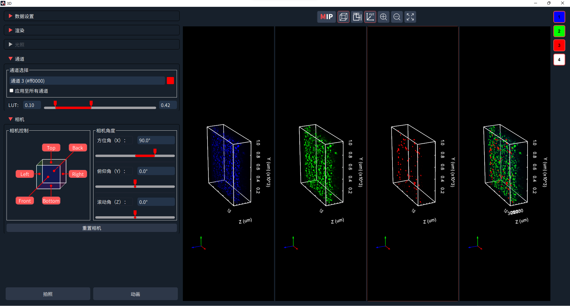Select the red channel 3D viewport
This screenshot has width=570, height=306.
click(413, 164)
